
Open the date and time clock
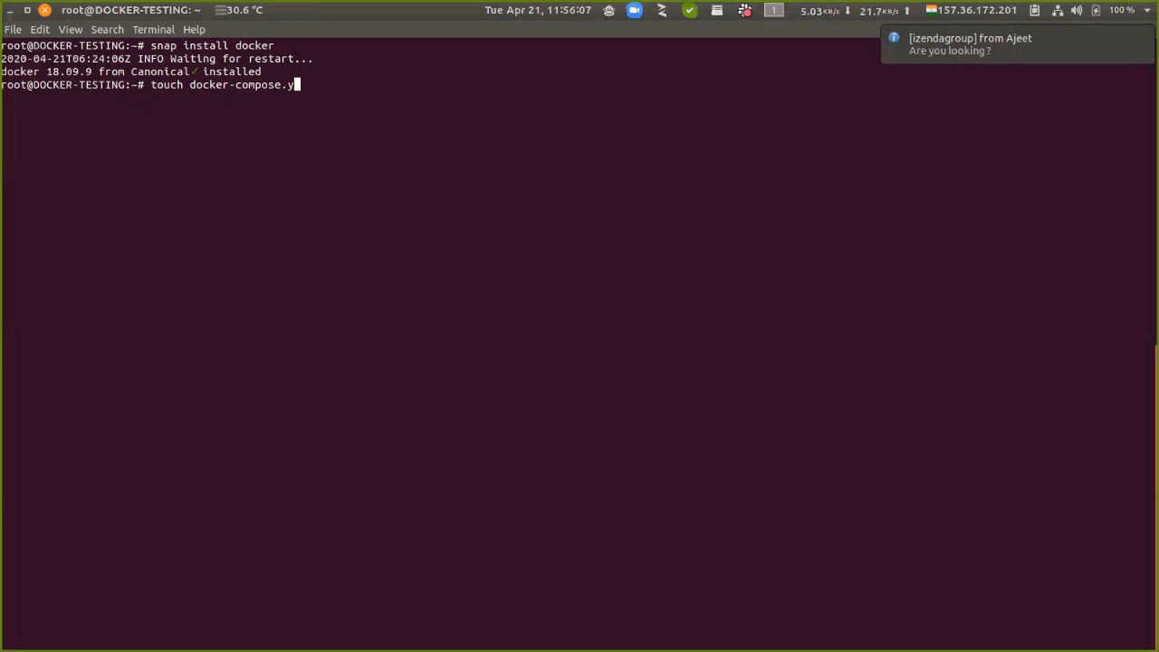538,10
